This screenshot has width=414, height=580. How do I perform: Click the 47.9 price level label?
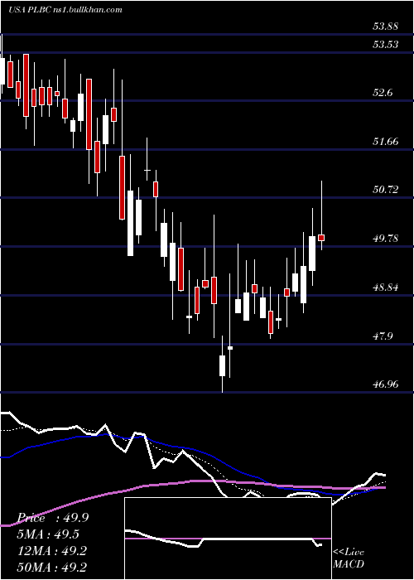coord(383,336)
